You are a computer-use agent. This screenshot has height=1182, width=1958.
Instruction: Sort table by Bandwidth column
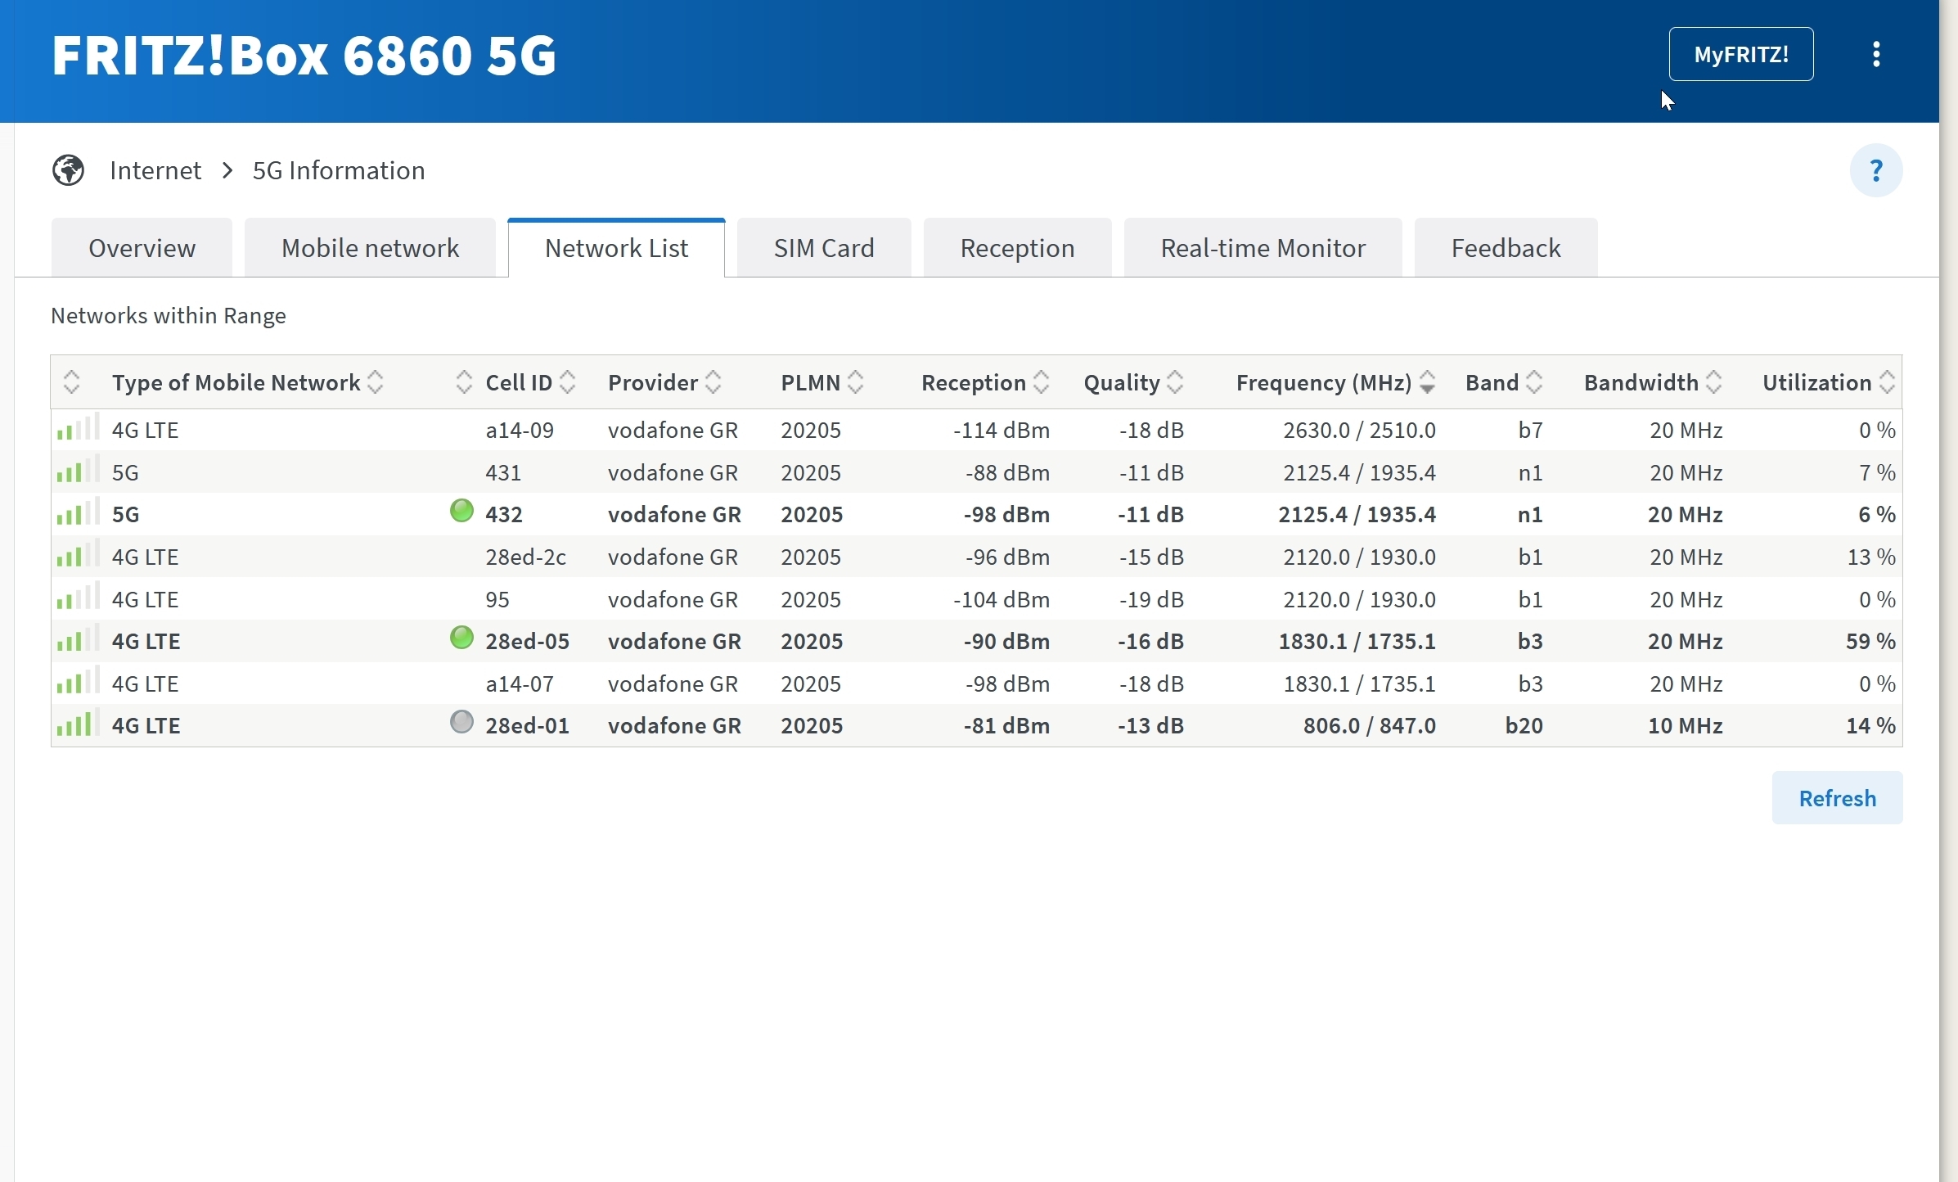[1653, 382]
